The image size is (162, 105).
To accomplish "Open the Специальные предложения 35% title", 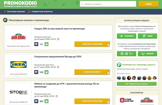I will [58, 57].
